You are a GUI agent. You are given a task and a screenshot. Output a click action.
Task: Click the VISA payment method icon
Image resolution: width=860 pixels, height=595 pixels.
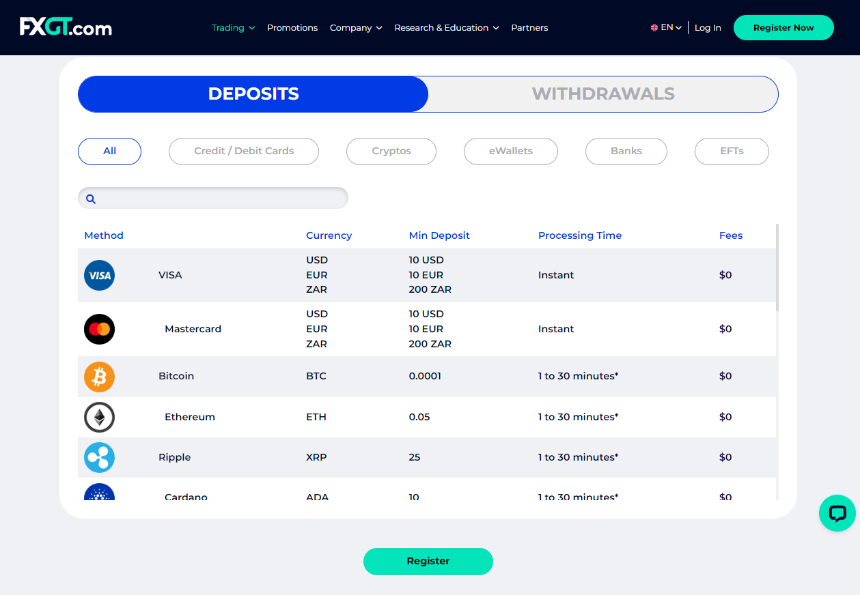tap(99, 275)
